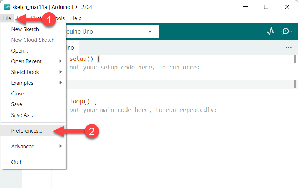Expand the Sketchbook submenu

[34, 72]
